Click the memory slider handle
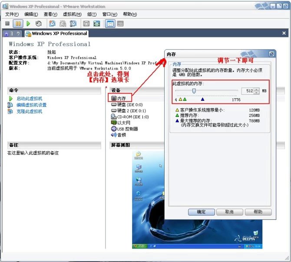Viewport: 291px width, 262px height. [x=194, y=91]
